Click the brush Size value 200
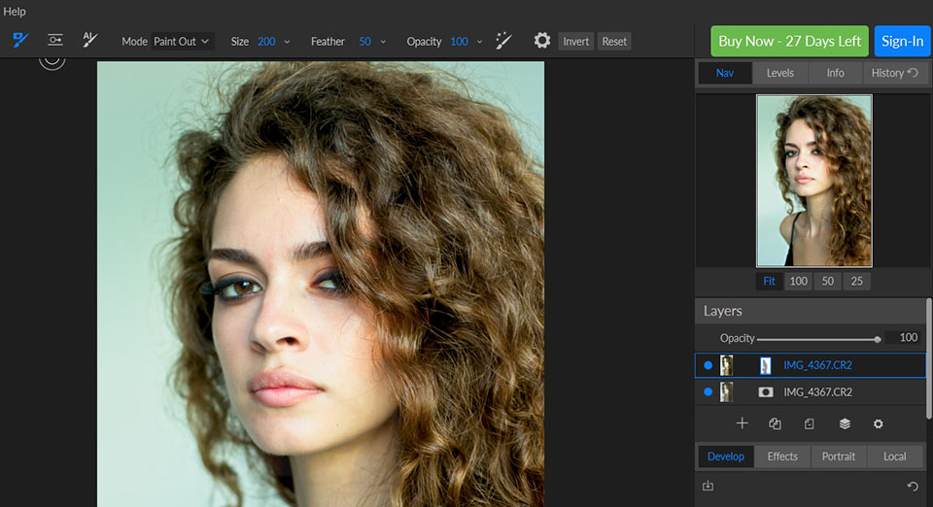 pyautogui.click(x=266, y=42)
